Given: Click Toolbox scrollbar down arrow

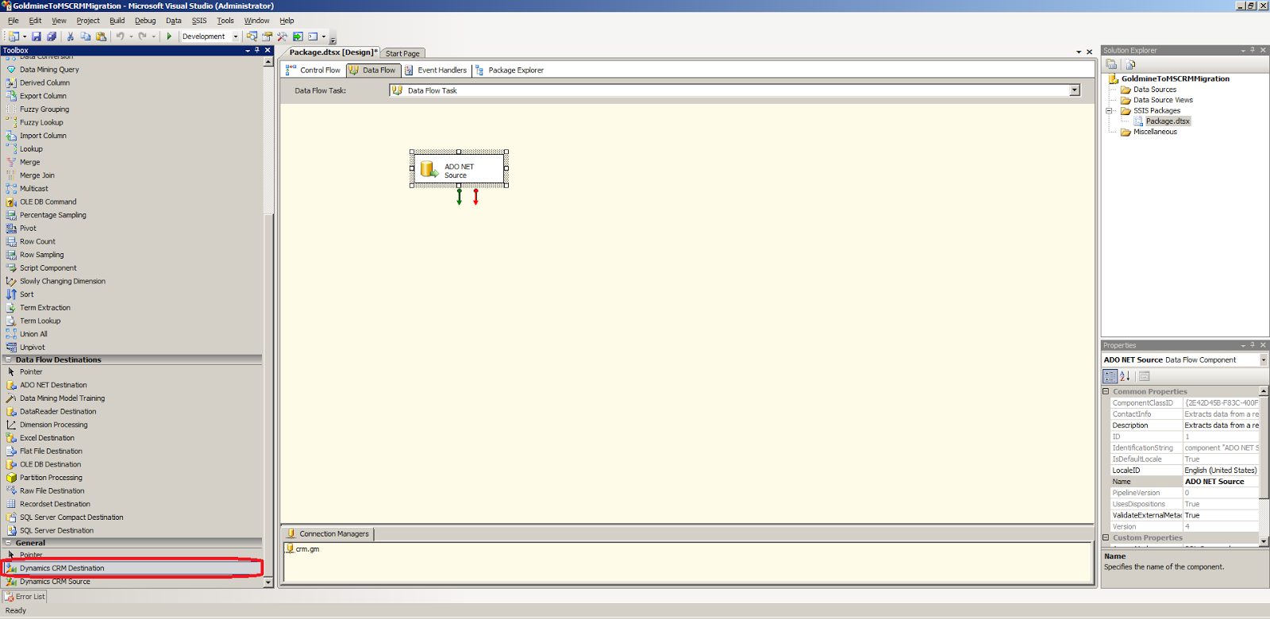Looking at the screenshot, I should coord(268,582).
